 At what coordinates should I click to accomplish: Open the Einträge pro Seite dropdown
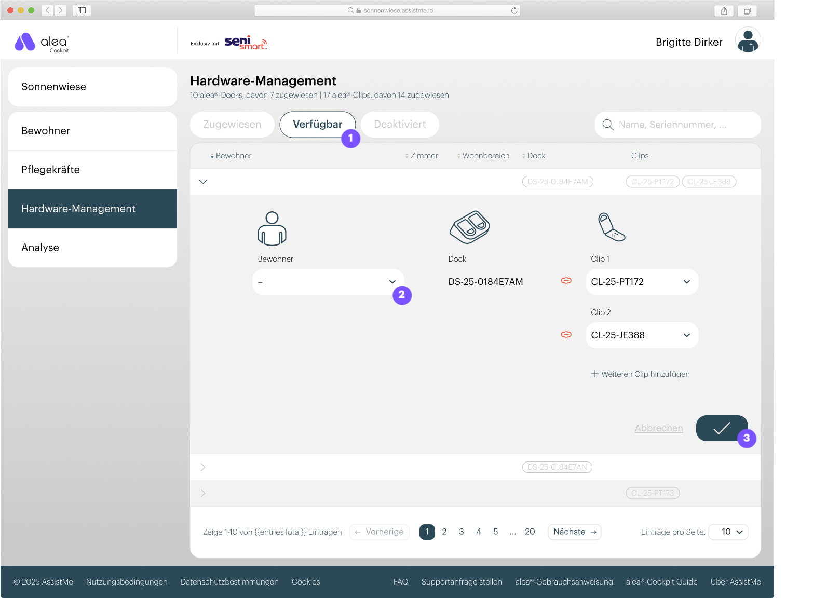click(728, 532)
